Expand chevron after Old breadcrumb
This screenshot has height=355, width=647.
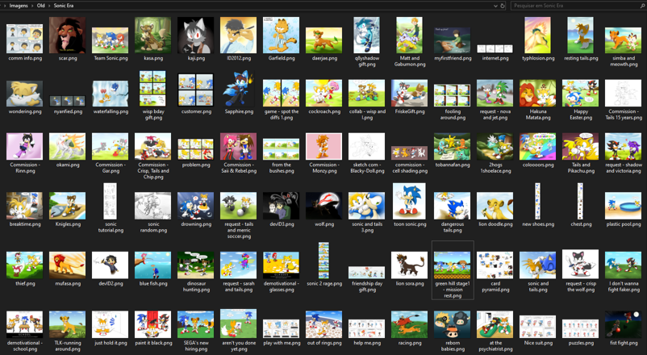click(49, 6)
